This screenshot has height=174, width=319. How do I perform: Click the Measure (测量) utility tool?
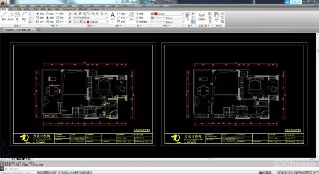coord(202,16)
